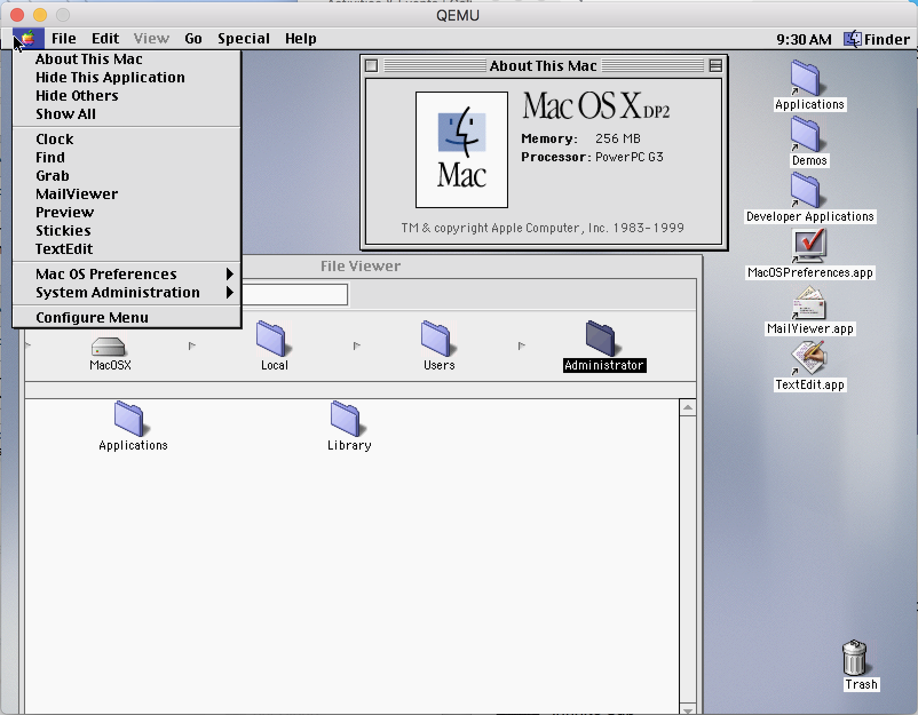Choose Show All from the Apple menu
Image resolution: width=918 pixels, height=715 pixels.
coord(66,114)
